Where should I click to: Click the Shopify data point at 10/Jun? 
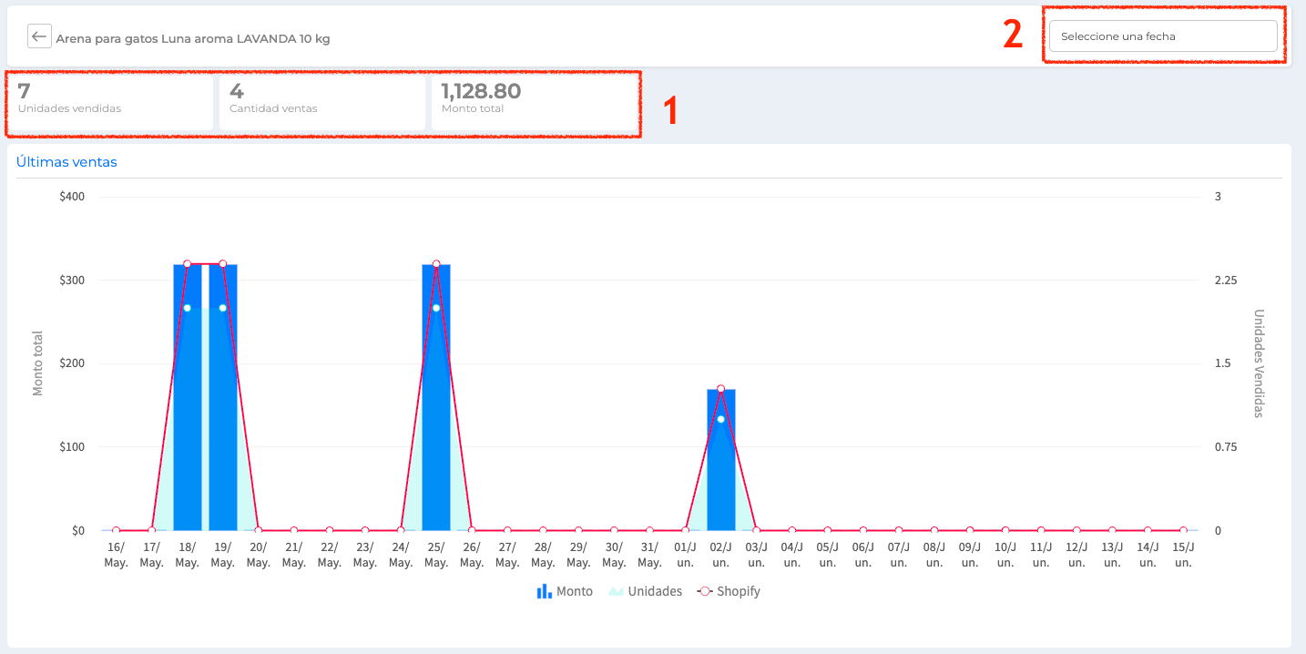coord(1005,530)
